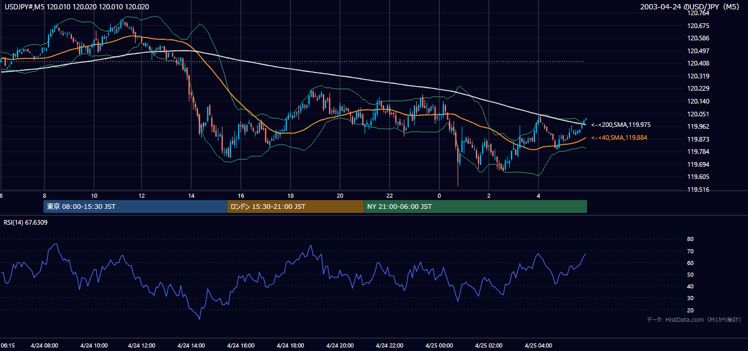The width and height of the screenshot is (748, 351).
Task: Click price level 120.140 on the axis
Action: 697,101
